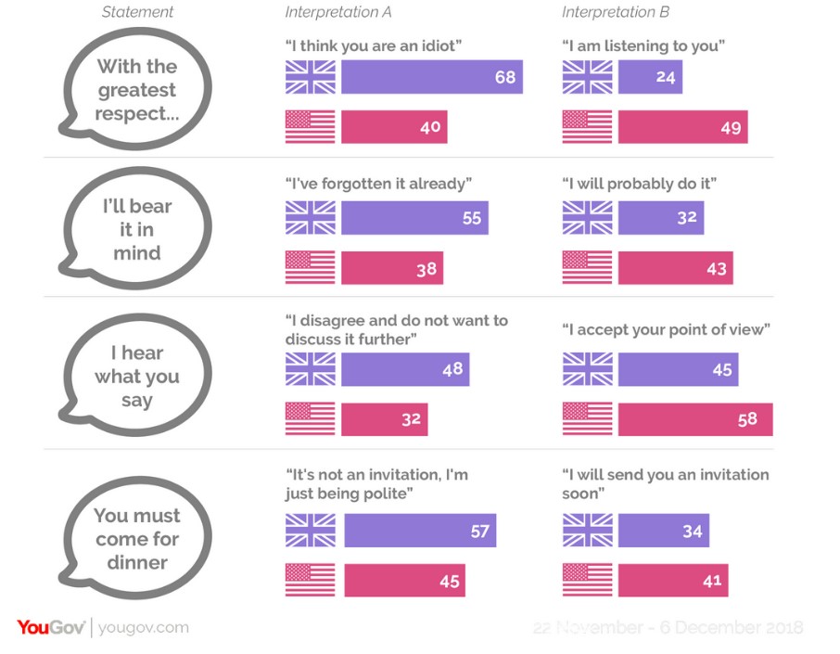The image size is (840, 654).
Task: Open the yougov.com link
Action: click(143, 628)
